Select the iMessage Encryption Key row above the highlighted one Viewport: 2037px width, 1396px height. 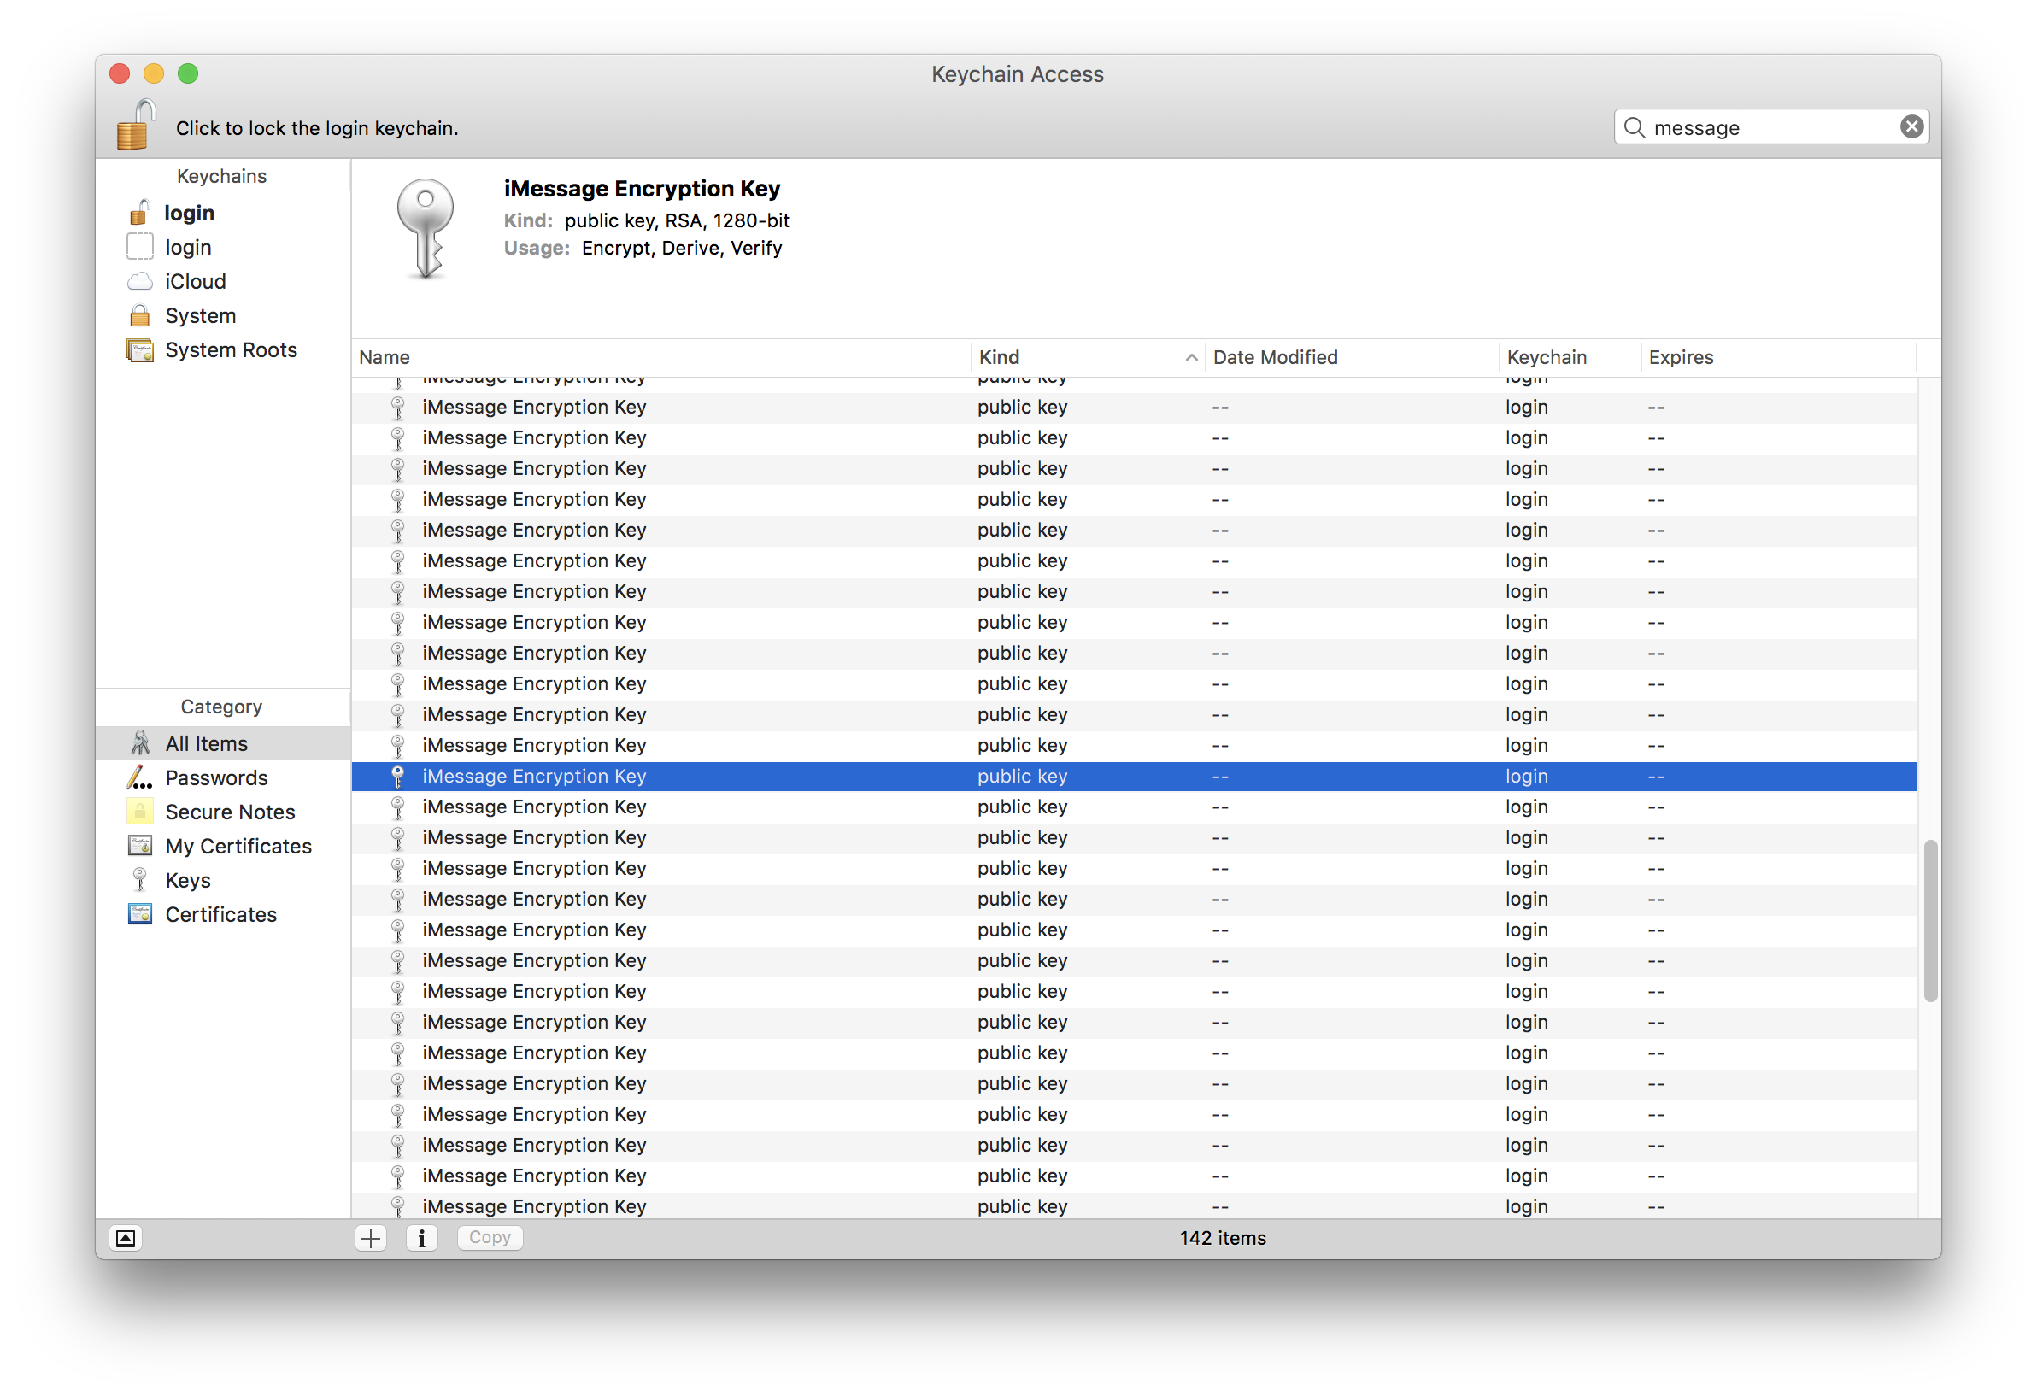(1134, 746)
